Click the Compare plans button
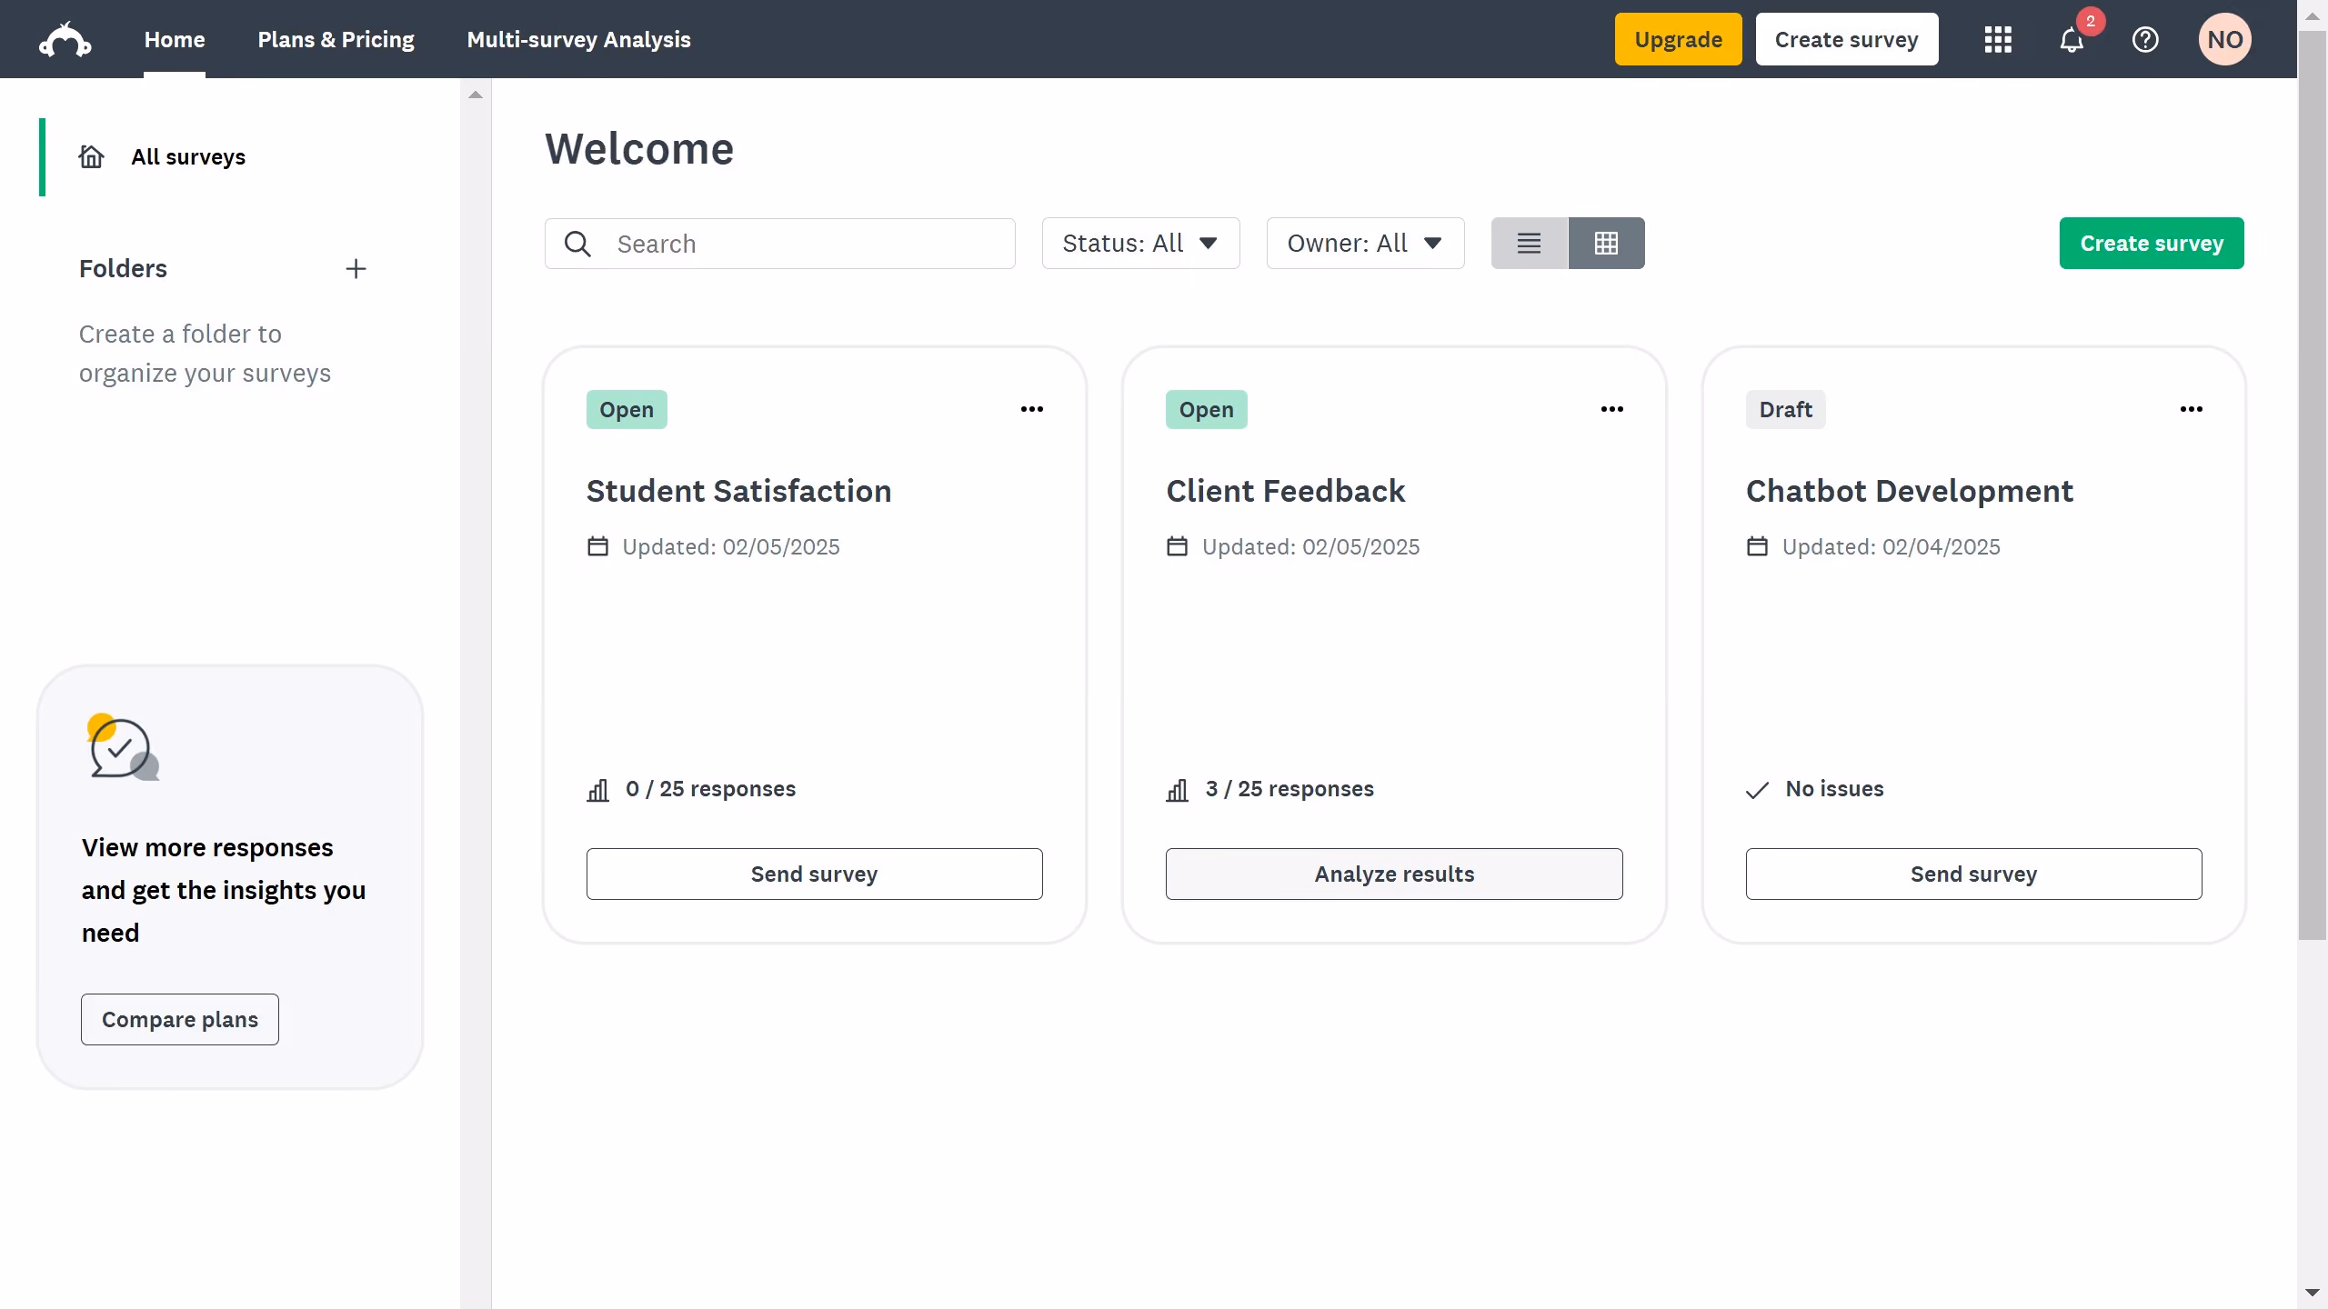 [180, 1020]
